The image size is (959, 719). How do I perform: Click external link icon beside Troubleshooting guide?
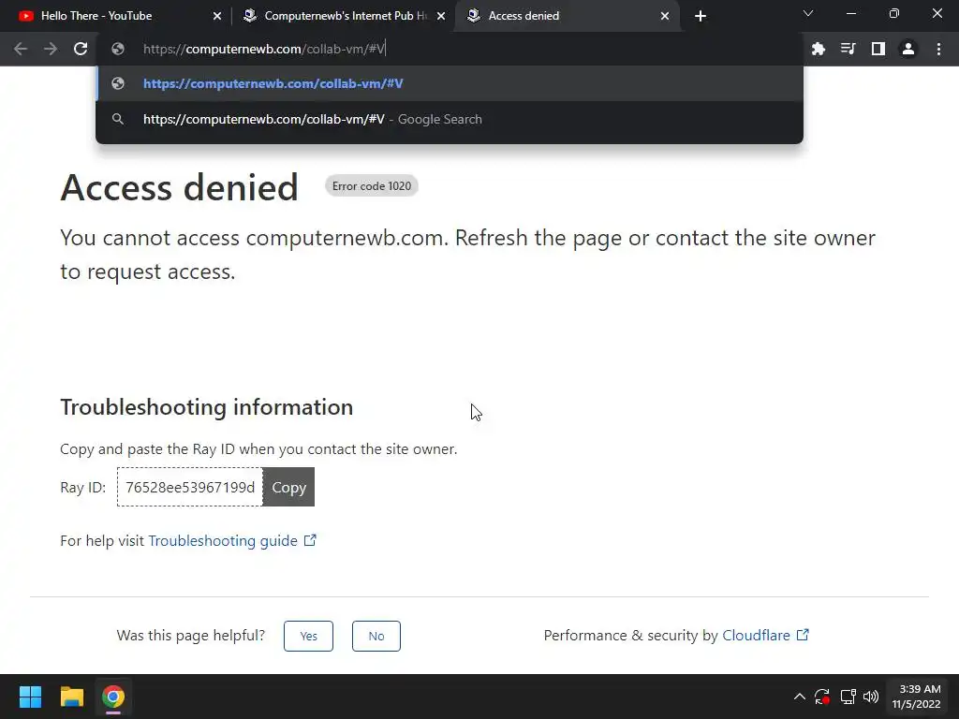(x=310, y=540)
